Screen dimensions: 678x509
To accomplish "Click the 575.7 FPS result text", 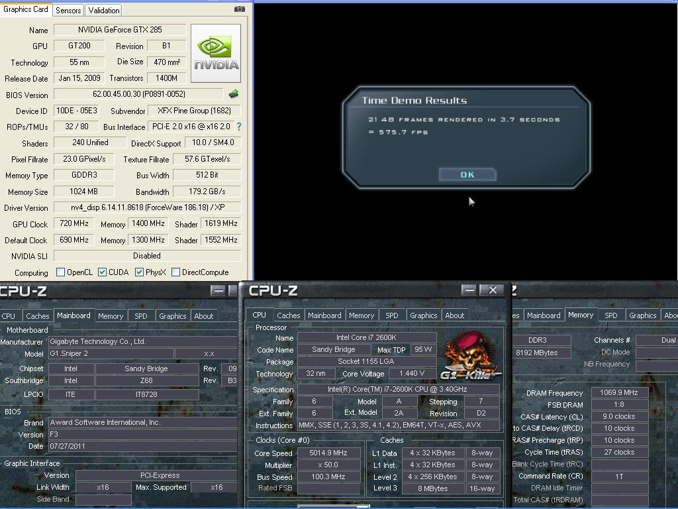I will coord(398,132).
